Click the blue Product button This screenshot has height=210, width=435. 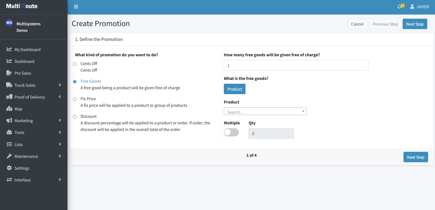(x=235, y=89)
